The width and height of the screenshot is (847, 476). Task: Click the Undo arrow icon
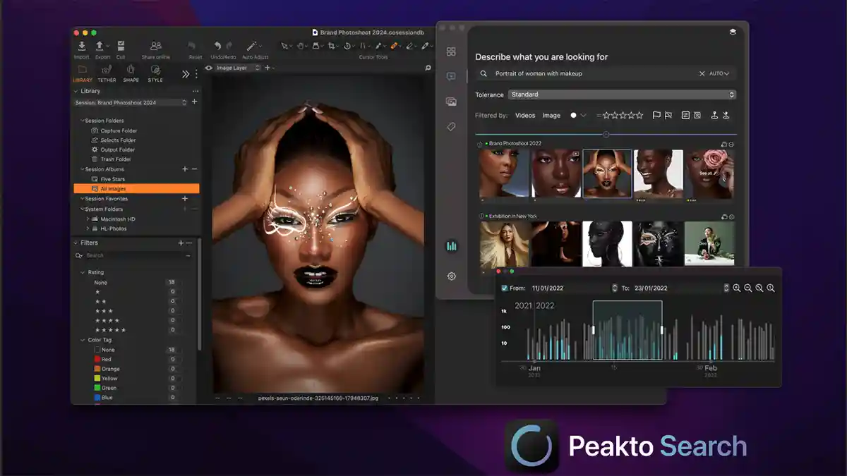click(x=217, y=47)
